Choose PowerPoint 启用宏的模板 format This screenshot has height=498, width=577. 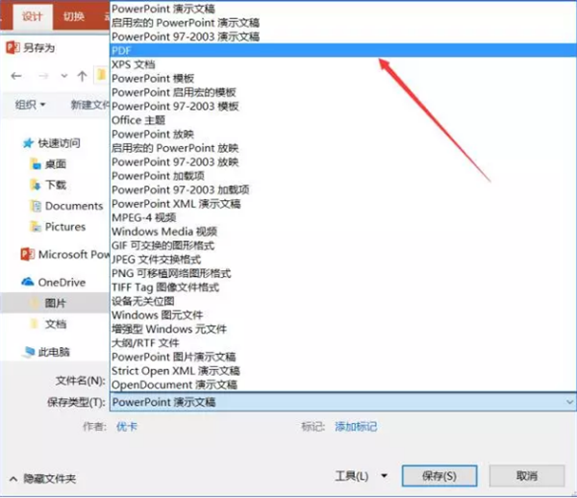343,92
